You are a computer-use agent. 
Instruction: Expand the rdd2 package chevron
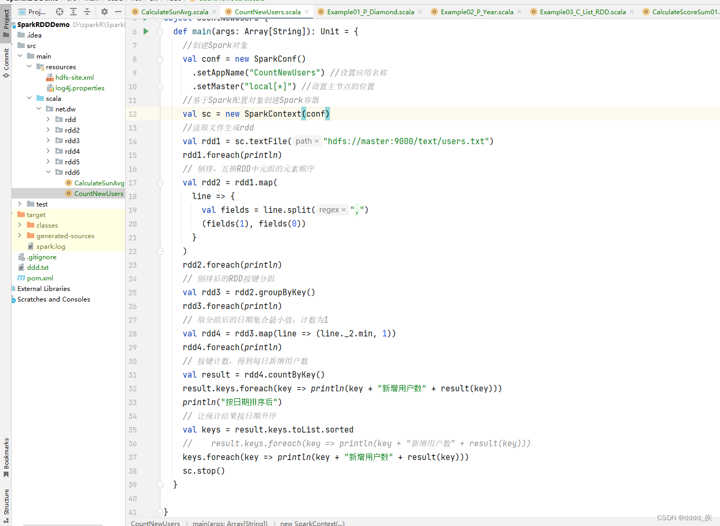[x=49, y=130]
